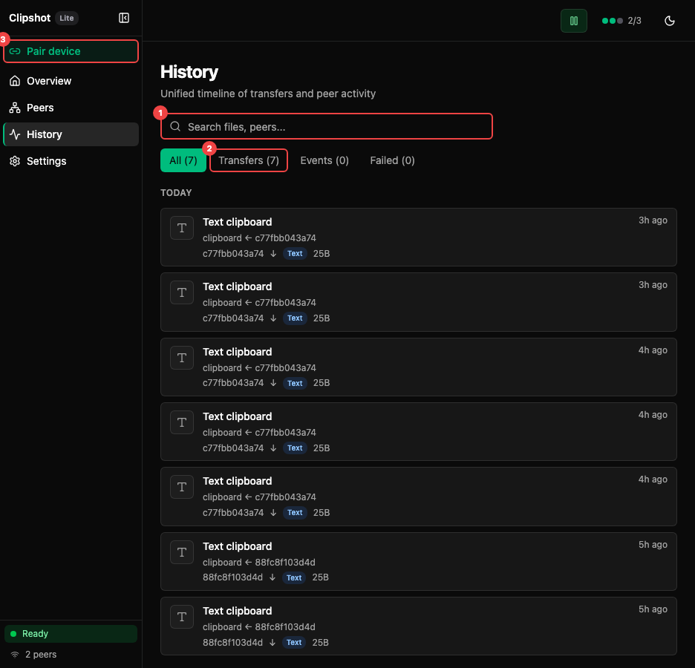Viewport: 695px width, 668px height.
Task: Open Settings from sidebar
Action: [x=46, y=161]
